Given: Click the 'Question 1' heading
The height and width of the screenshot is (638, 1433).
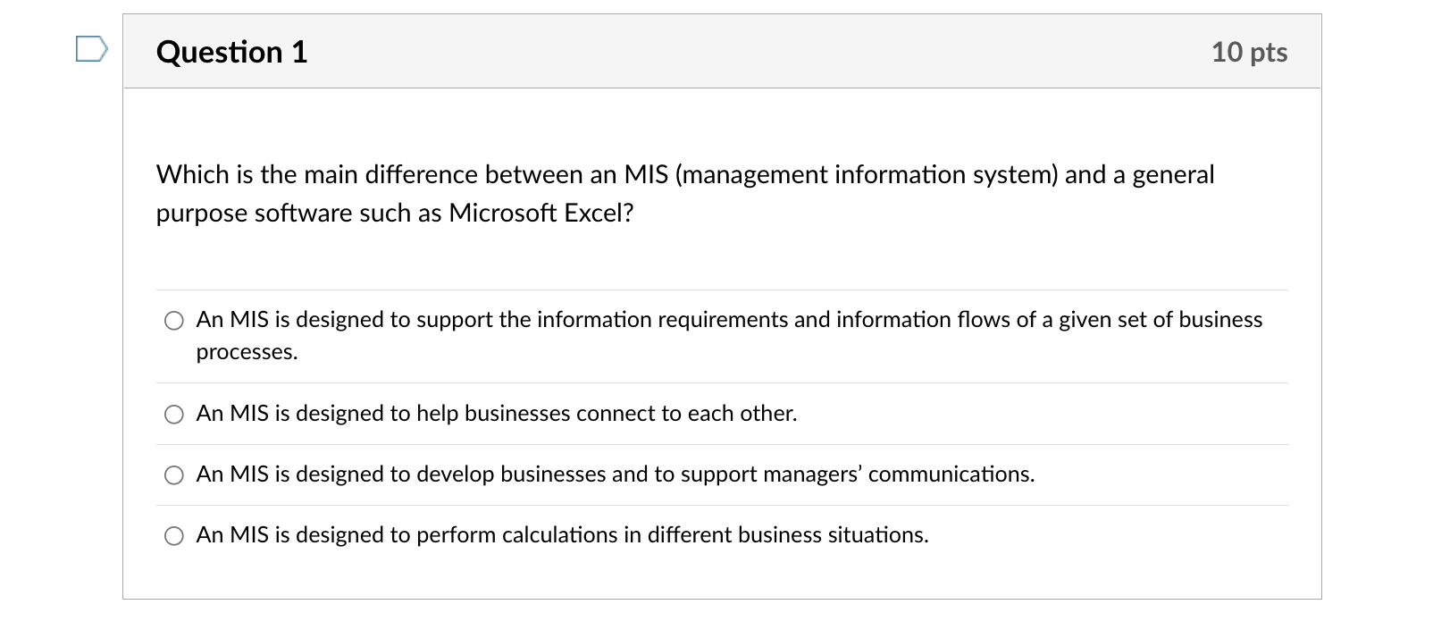Looking at the screenshot, I should click(231, 52).
